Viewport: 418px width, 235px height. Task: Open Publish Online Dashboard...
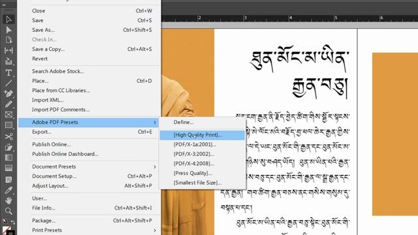pyautogui.click(x=89, y=154)
